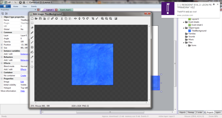Select TiledBackground in the project tree
This screenshot has width=222, height=118.
pos(199,31)
